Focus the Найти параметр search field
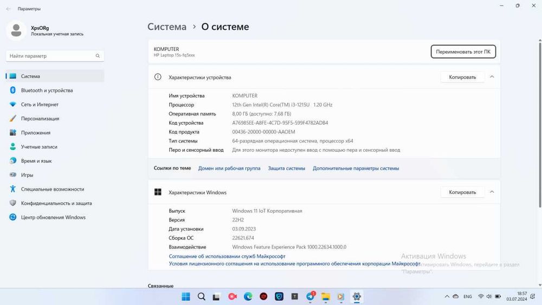Image resolution: width=542 pixels, height=305 pixels. 55,56
